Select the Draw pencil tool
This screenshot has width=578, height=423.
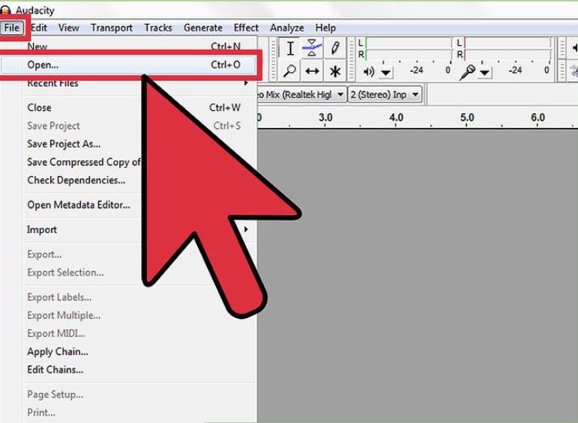click(334, 48)
